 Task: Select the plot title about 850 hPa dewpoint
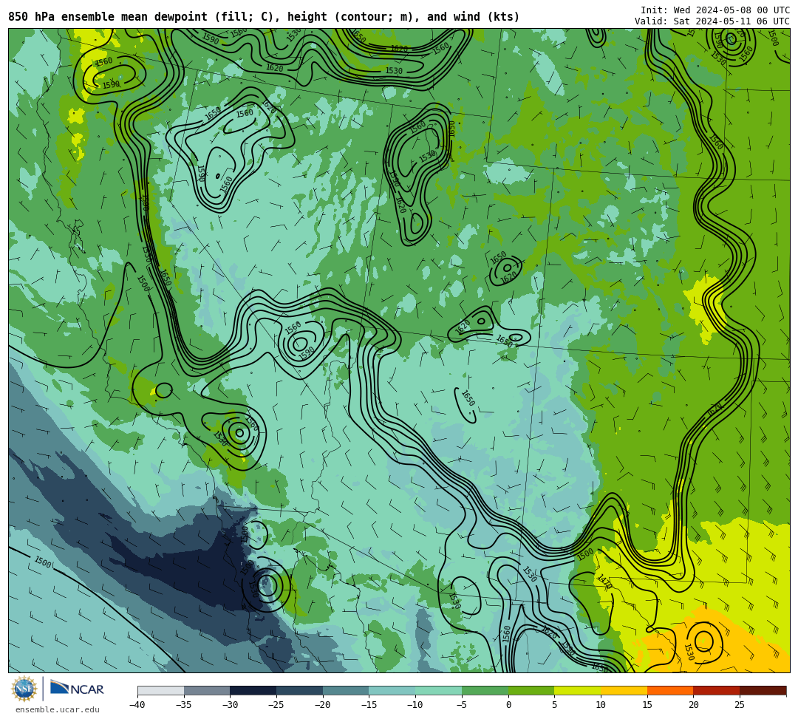pyautogui.click(x=264, y=17)
